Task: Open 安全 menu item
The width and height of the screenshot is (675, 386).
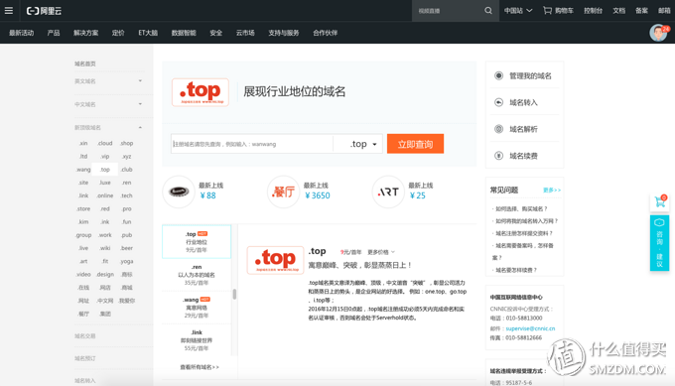Action: 215,33
